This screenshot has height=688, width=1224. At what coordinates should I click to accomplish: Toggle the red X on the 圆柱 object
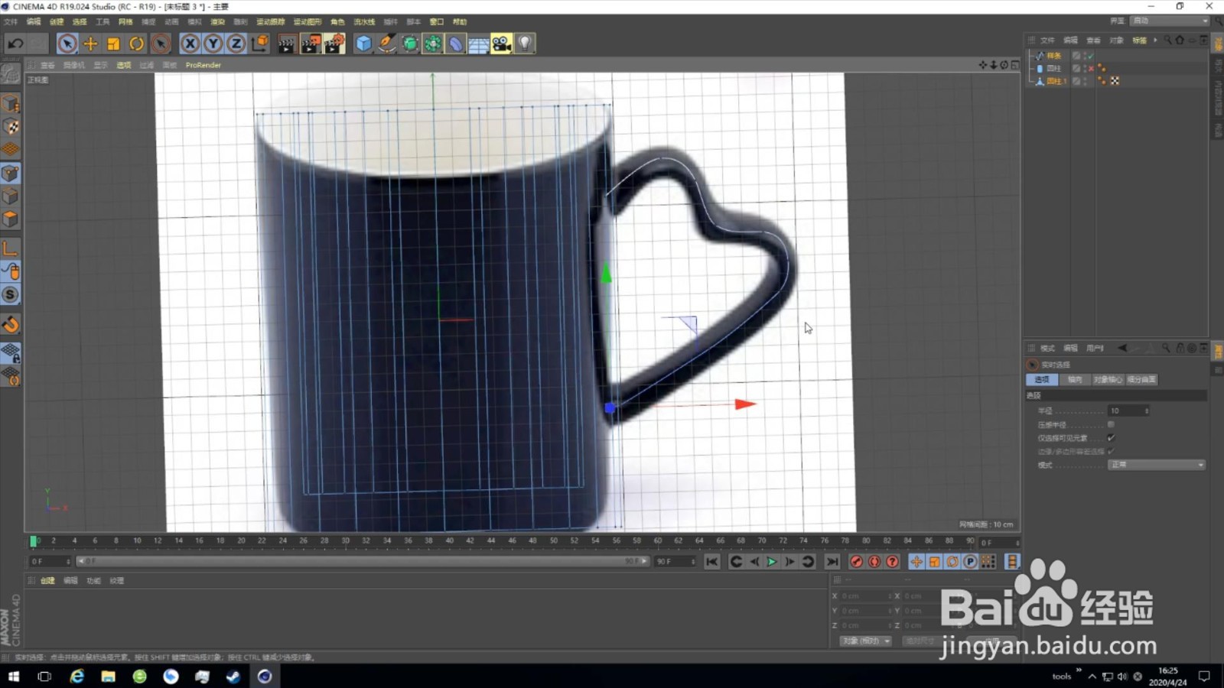coord(1090,68)
